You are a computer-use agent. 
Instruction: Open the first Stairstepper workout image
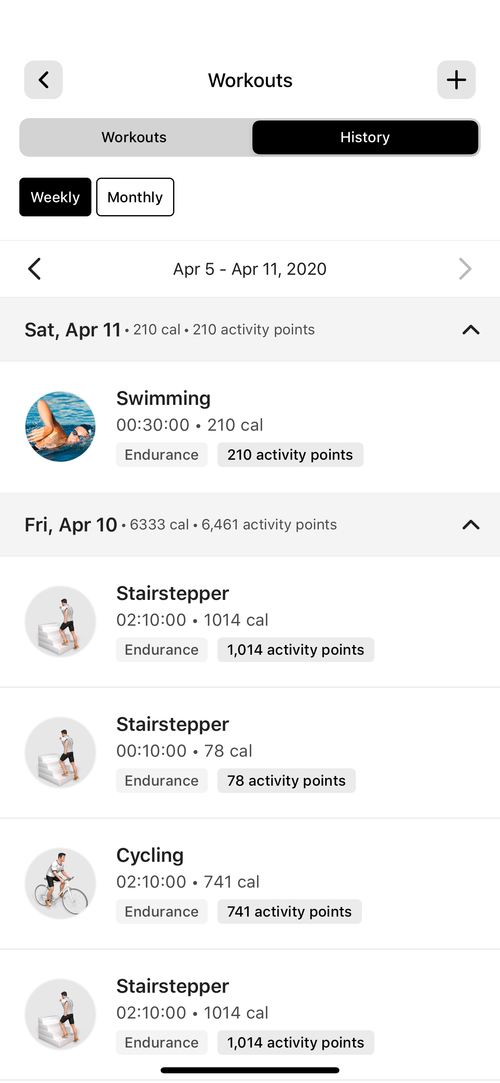pos(60,621)
